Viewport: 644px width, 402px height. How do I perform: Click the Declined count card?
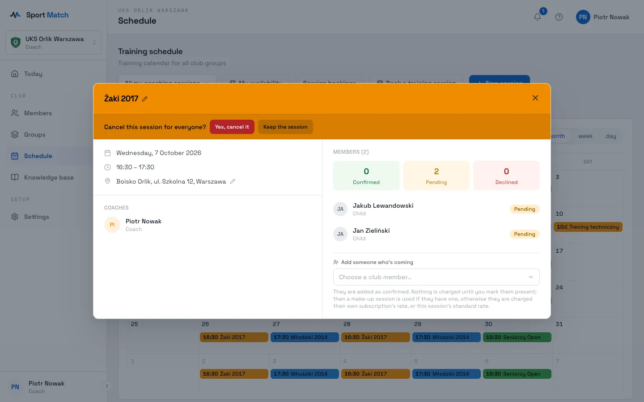(x=506, y=176)
